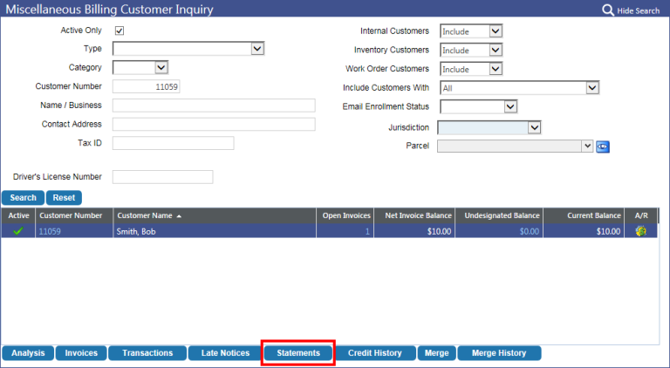The image size is (670, 368).
Task: Click the Hide Search magnifier icon
Action: tap(608, 10)
